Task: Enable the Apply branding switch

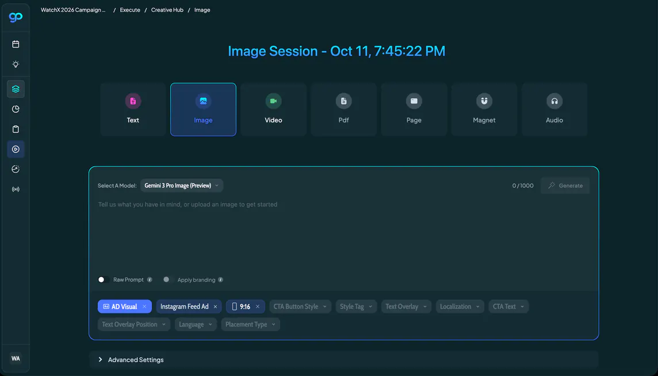Action: (x=168, y=279)
